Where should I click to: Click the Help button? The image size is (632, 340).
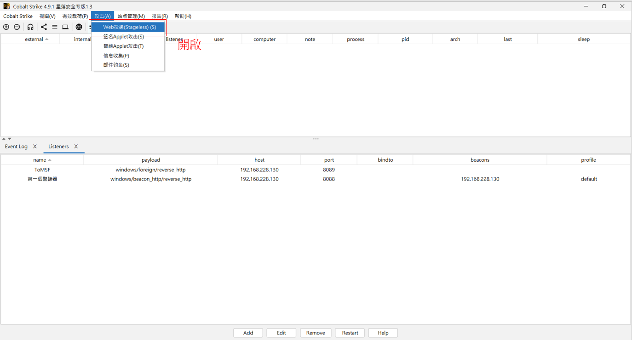click(x=383, y=333)
